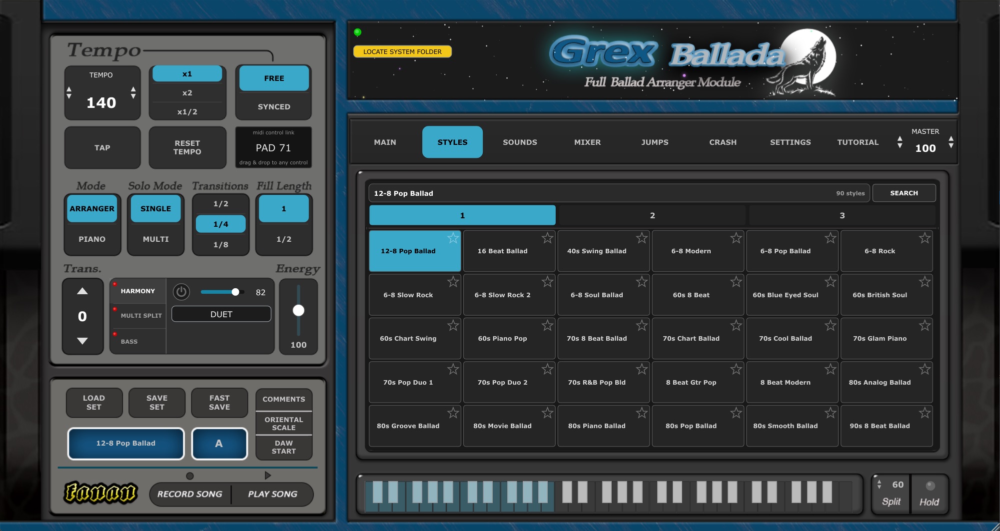Viewport: 1000px width, 531px height.
Task: Star the 70s Glam Piano style
Action: pyautogui.click(x=925, y=326)
